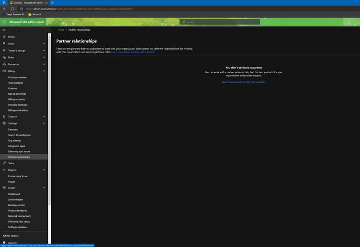Click the site lock icon in address bar
This screenshot has width=360, height=247.
22,9
